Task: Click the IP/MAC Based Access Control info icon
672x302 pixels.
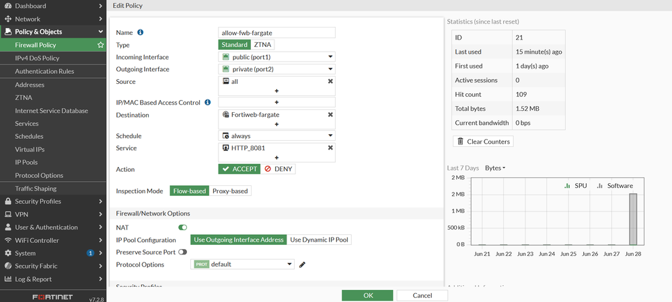Action: 208,103
